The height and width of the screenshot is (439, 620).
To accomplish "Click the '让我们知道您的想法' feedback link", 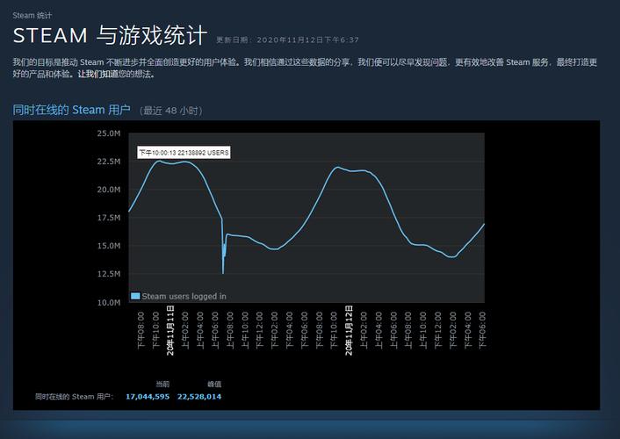I will 115,74.
